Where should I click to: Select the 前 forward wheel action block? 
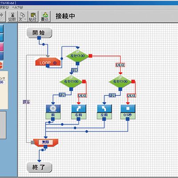[53, 112]
